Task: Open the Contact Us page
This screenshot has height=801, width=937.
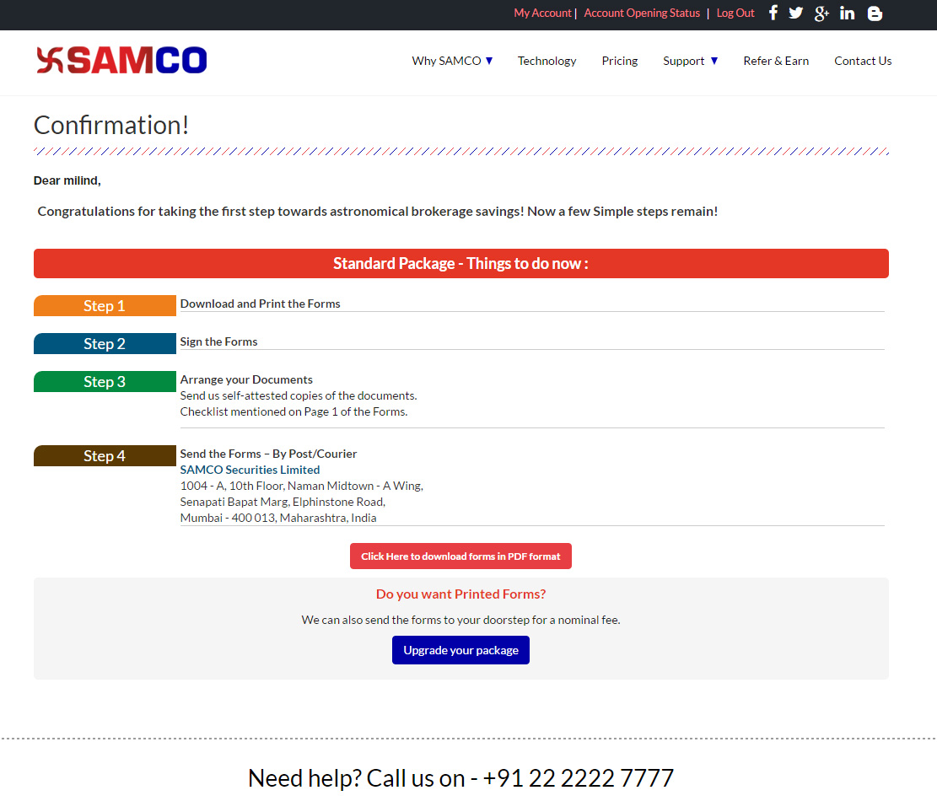Action: (x=863, y=61)
